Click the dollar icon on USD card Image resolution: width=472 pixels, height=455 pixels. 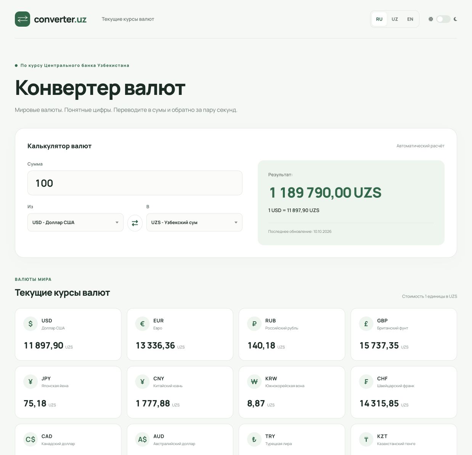coord(31,324)
